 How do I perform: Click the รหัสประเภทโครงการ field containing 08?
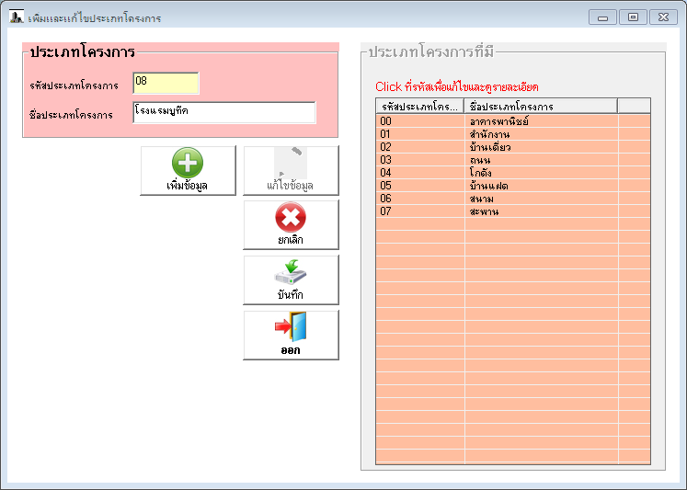166,84
